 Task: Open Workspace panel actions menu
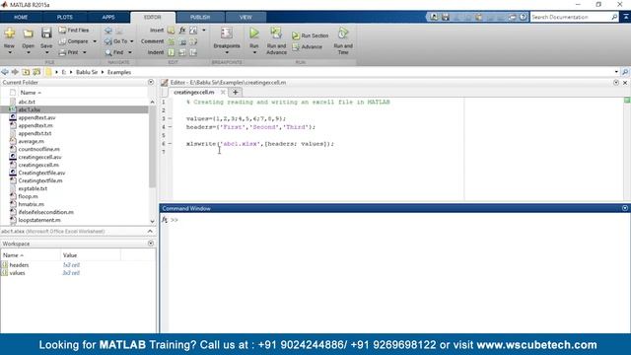pyautogui.click(x=151, y=244)
